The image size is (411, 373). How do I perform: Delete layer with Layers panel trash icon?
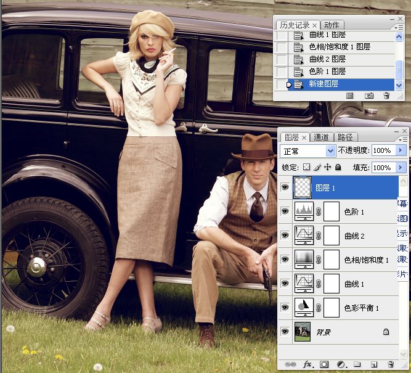point(391,364)
